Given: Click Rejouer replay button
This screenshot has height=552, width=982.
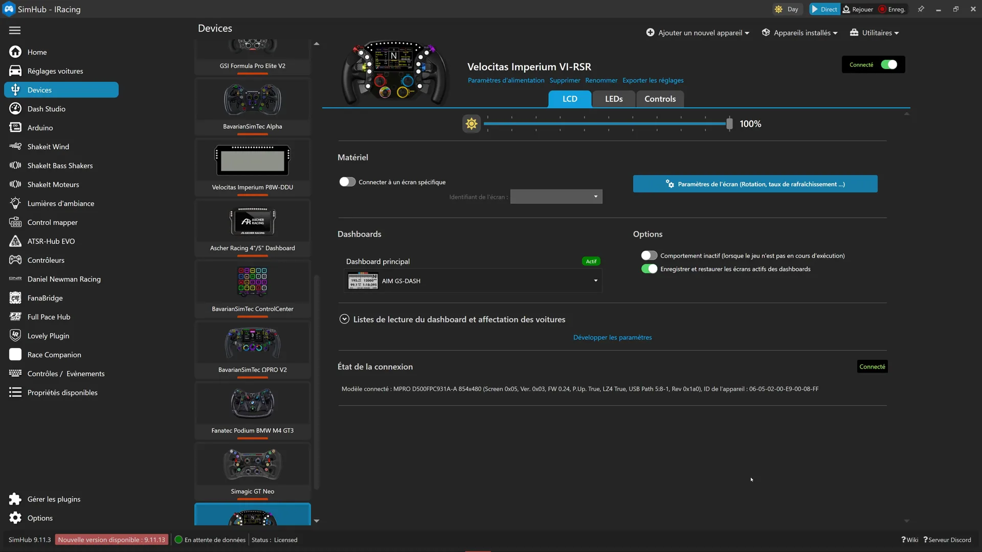Looking at the screenshot, I should click(858, 9).
